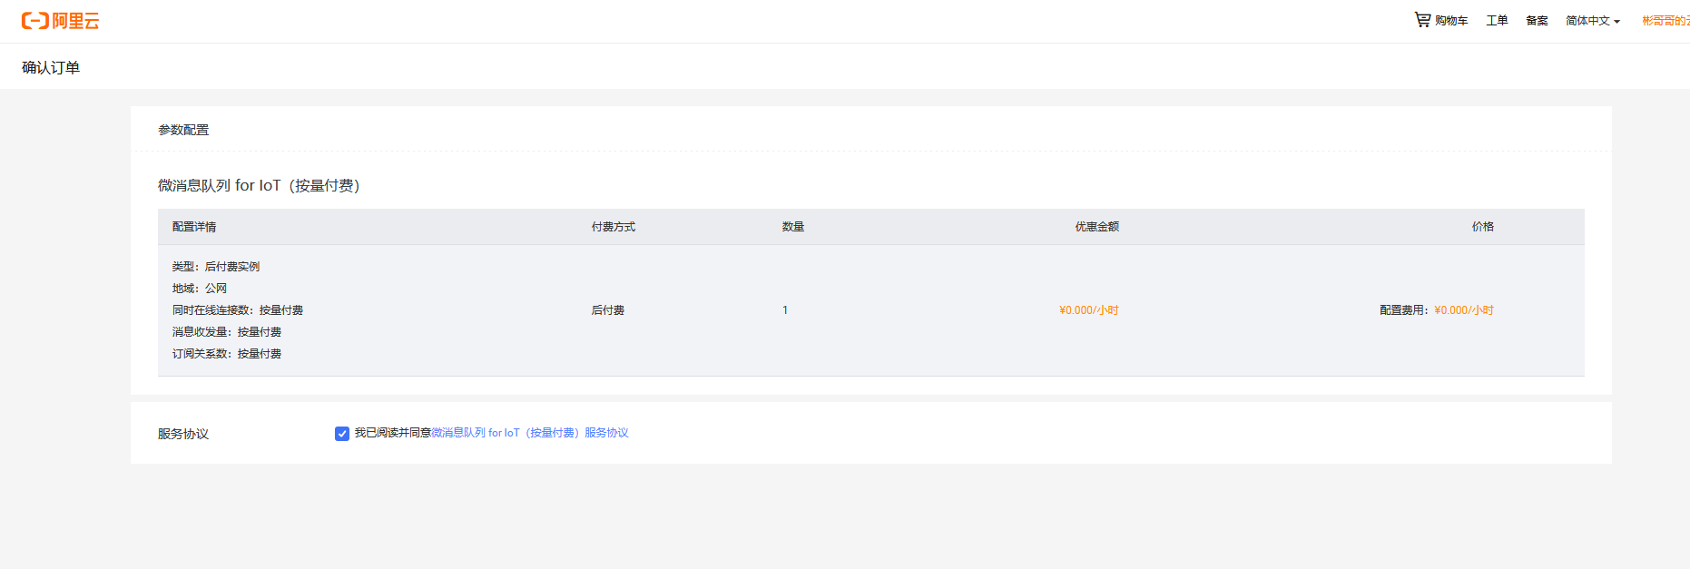
Task: Click the 消息收发量：按量付费 row
Action: (227, 332)
